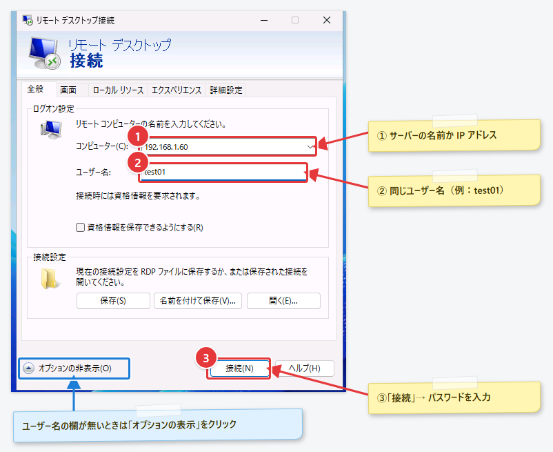Click the 保存(S) button
Image resolution: width=553 pixels, height=452 pixels.
point(113,301)
